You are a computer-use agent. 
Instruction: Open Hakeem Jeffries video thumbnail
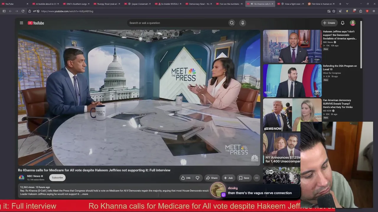pos(292,46)
